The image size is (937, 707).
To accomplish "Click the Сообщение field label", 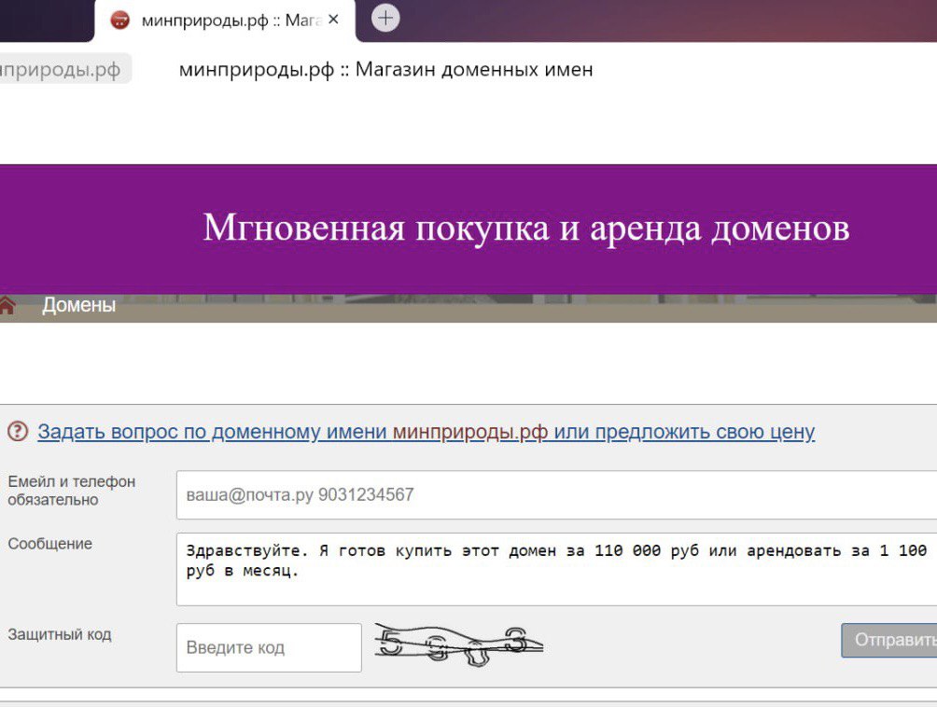I will click(50, 544).
